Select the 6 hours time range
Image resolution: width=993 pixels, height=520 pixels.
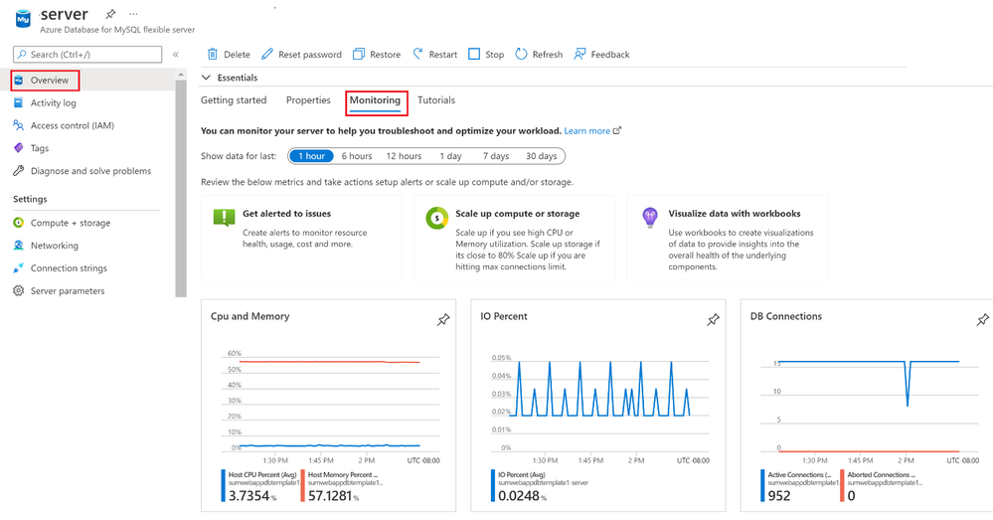pos(357,156)
